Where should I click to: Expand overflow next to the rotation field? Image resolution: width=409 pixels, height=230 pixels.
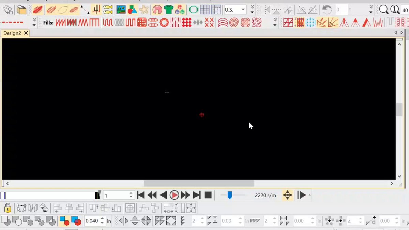371,10
